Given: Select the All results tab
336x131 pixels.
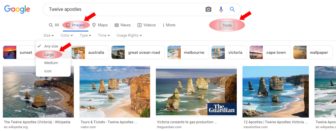Looking at the screenshot, I should pos(54,25).
